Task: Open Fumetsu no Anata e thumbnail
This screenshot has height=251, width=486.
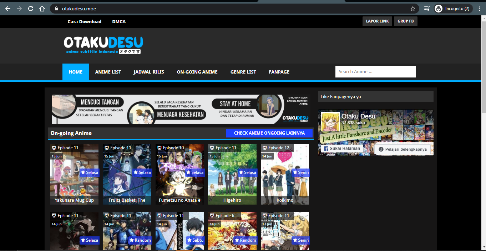Action: [180, 174]
